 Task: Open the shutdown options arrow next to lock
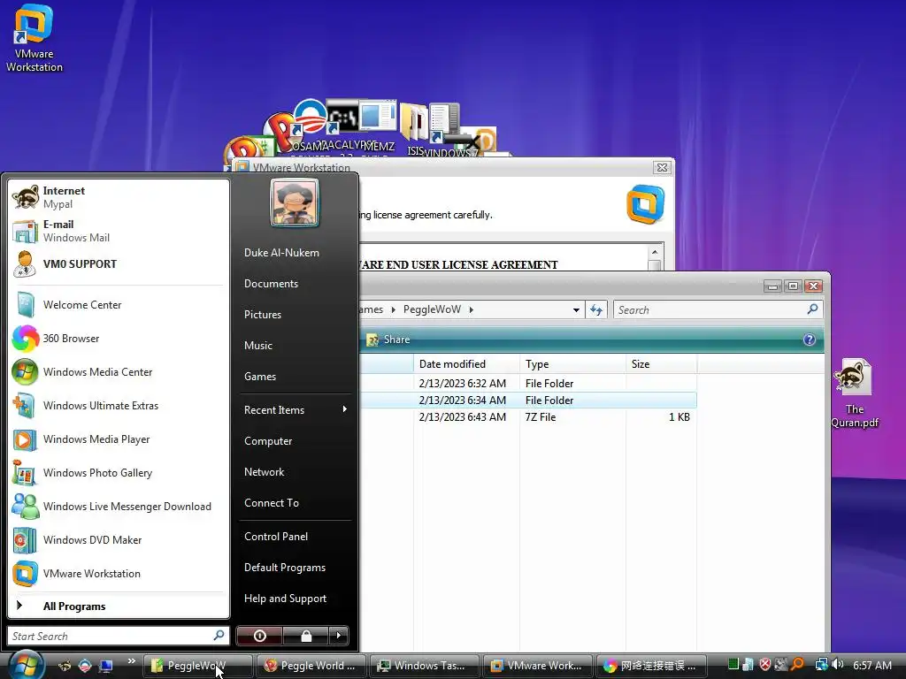coord(339,636)
